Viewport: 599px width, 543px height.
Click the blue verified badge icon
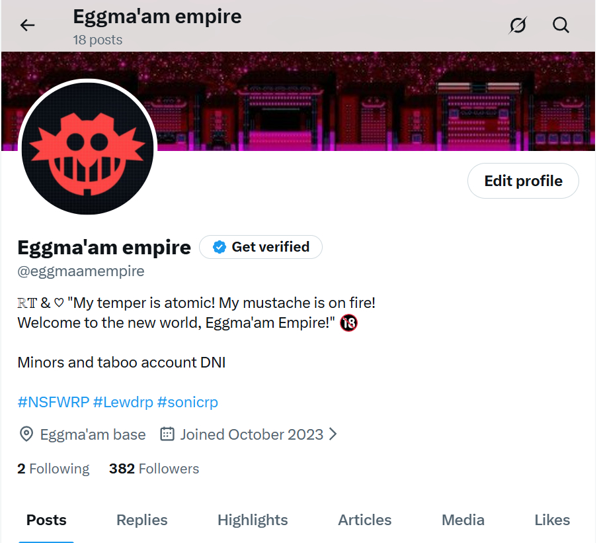220,247
